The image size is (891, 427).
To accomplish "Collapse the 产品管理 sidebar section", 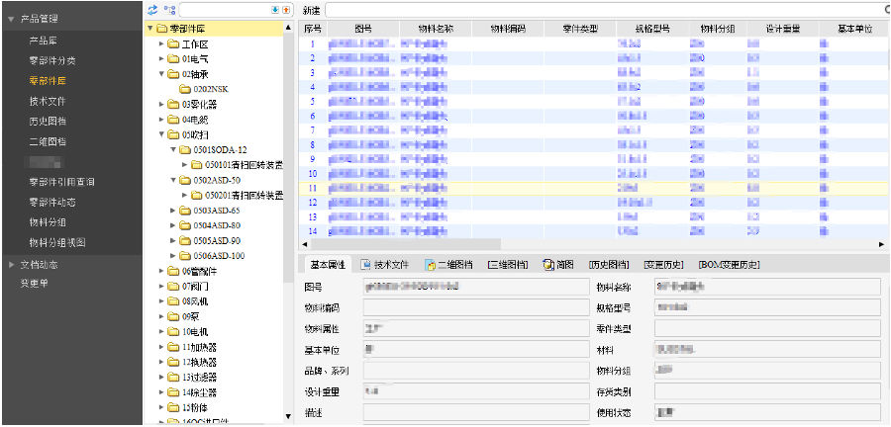I will pos(11,19).
